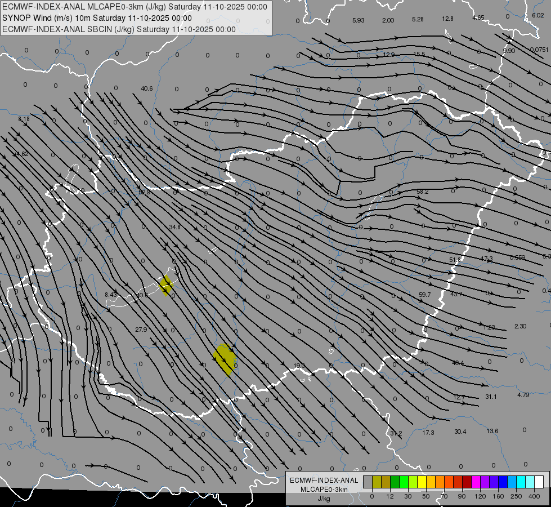Click the map value '0.559'
Screen dimensions: 551x507
pos(517,257)
